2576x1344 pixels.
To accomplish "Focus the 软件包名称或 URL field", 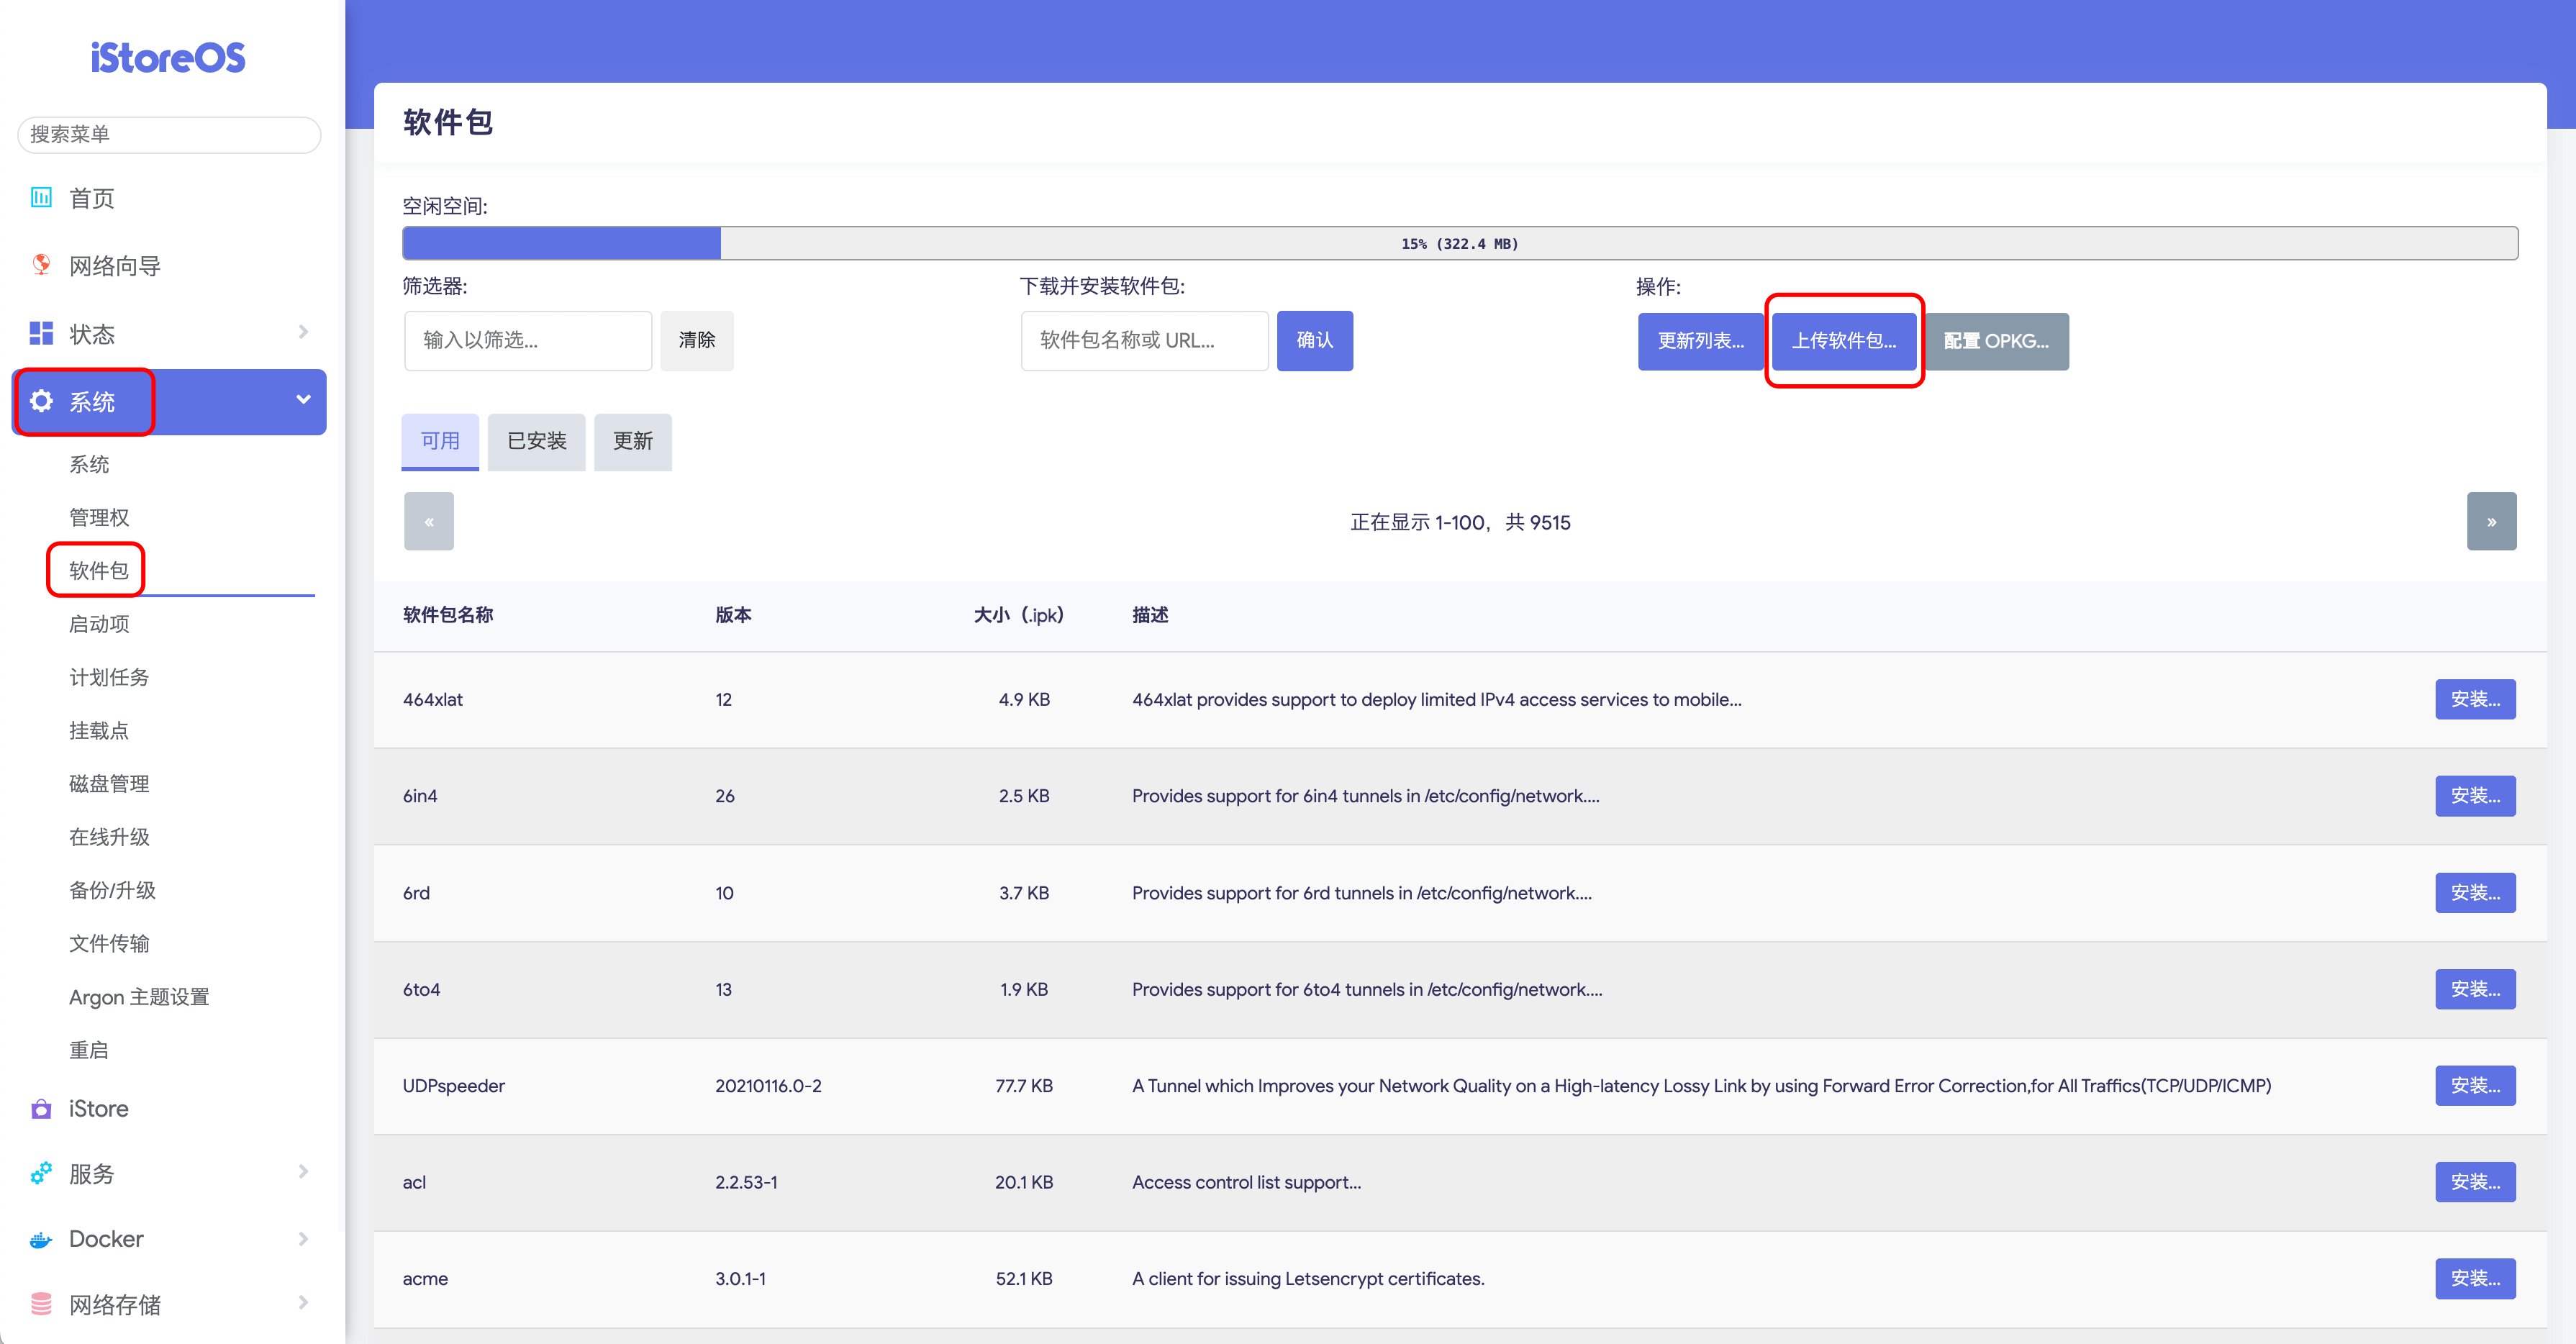I will point(1144,340).
